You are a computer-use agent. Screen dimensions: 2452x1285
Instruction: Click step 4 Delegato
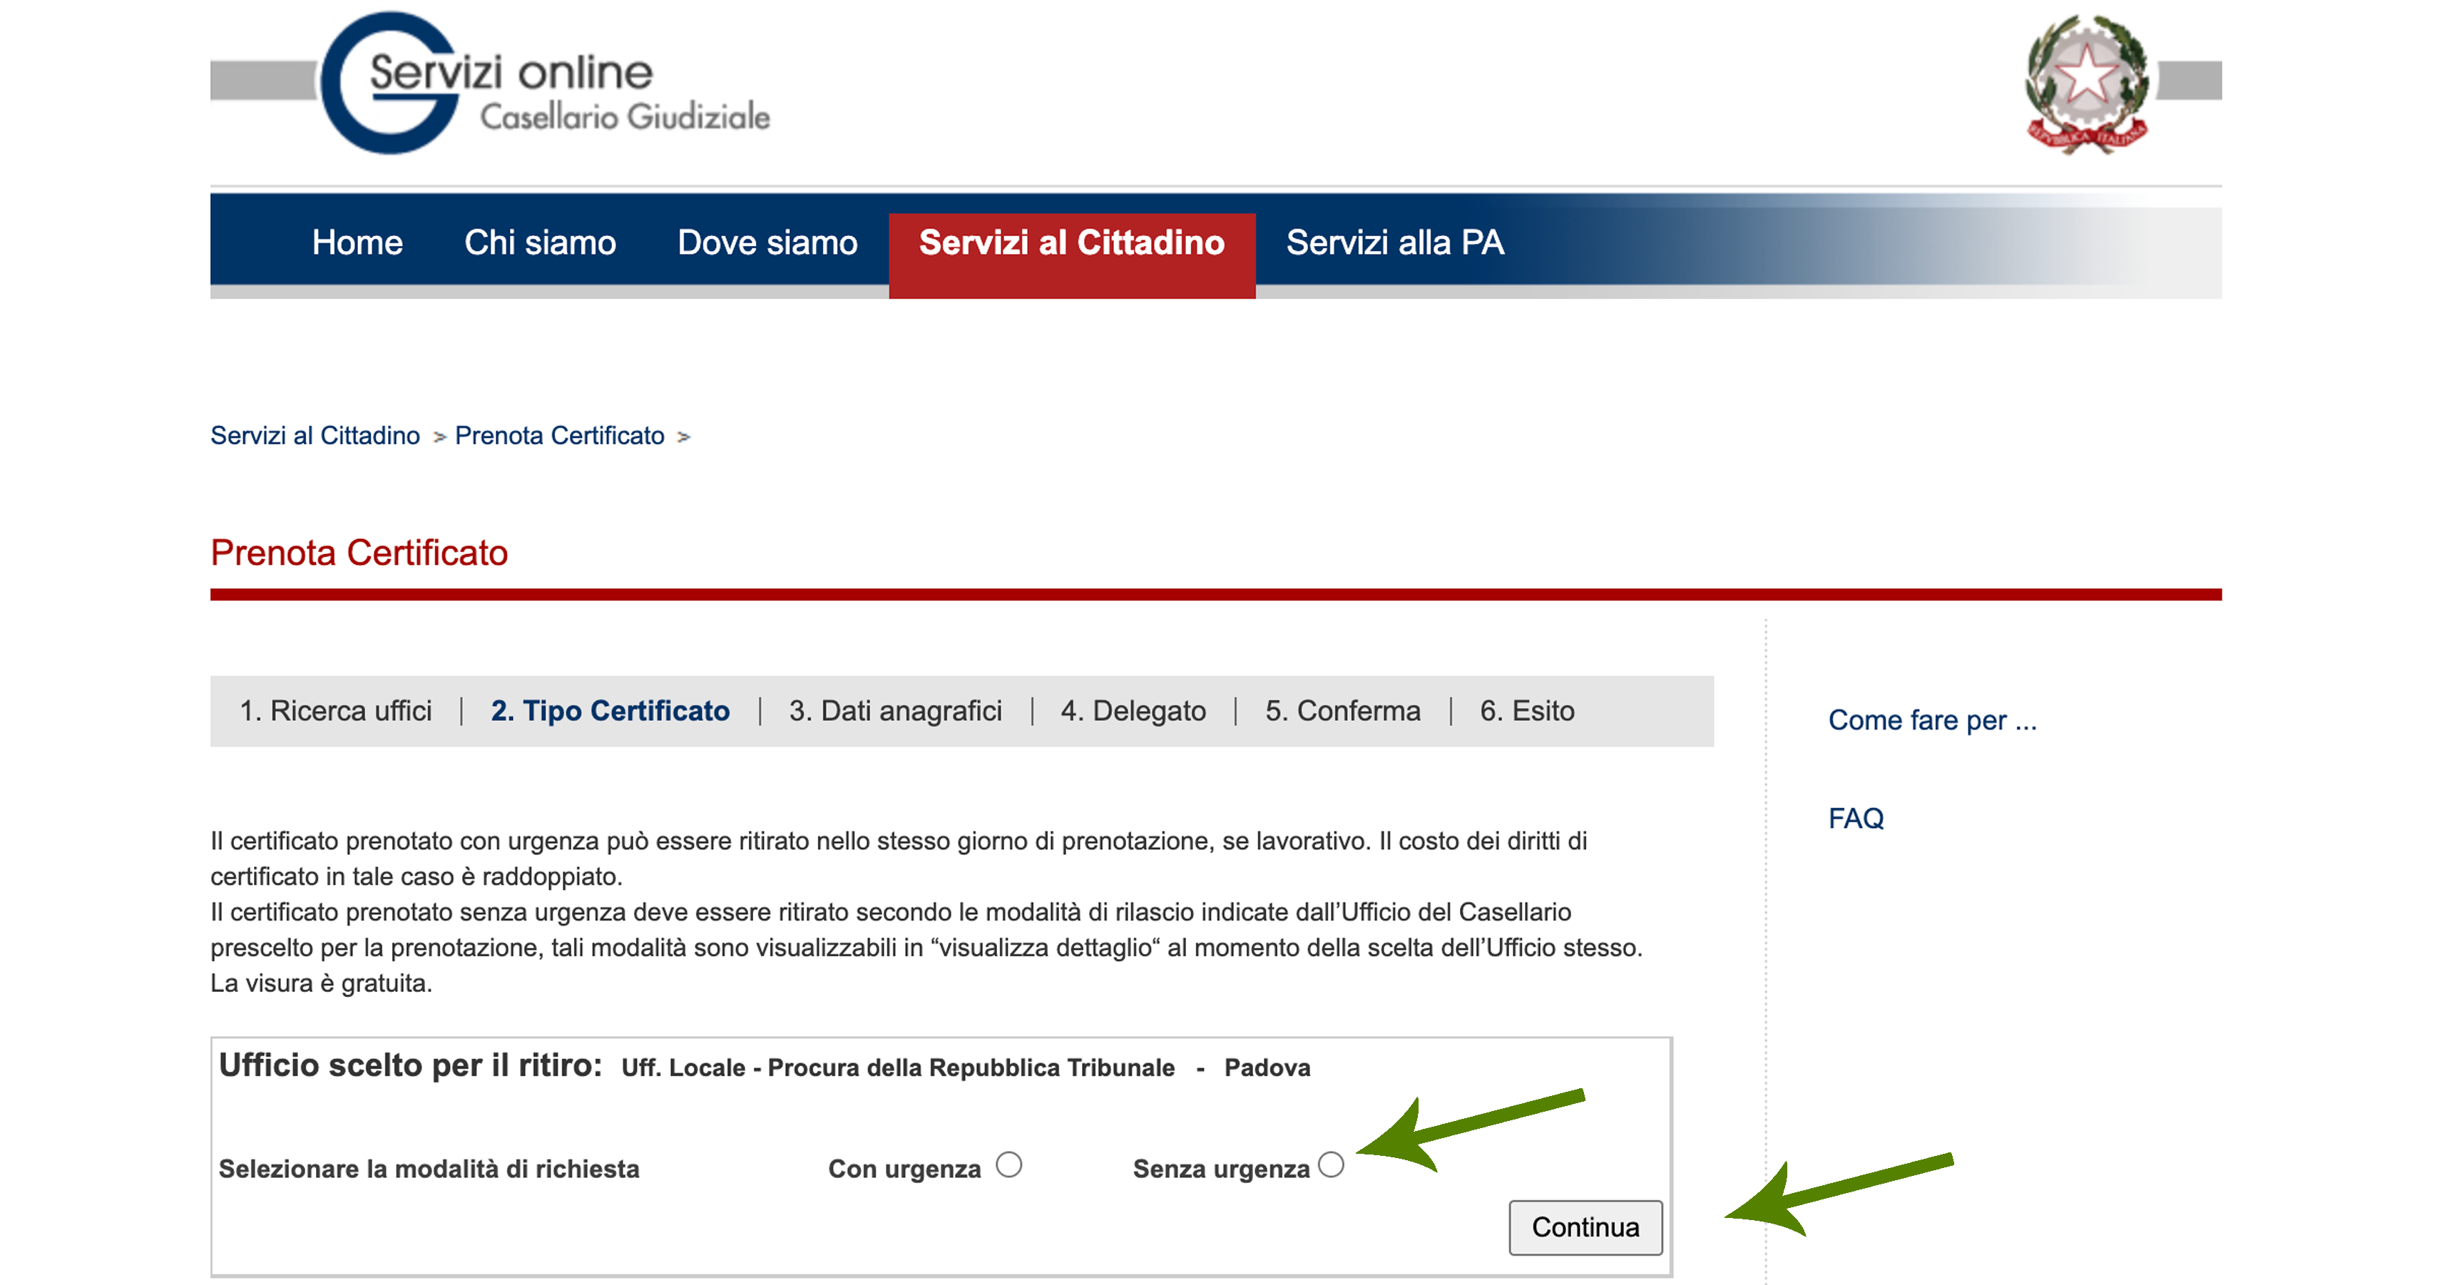[1133, 711]
